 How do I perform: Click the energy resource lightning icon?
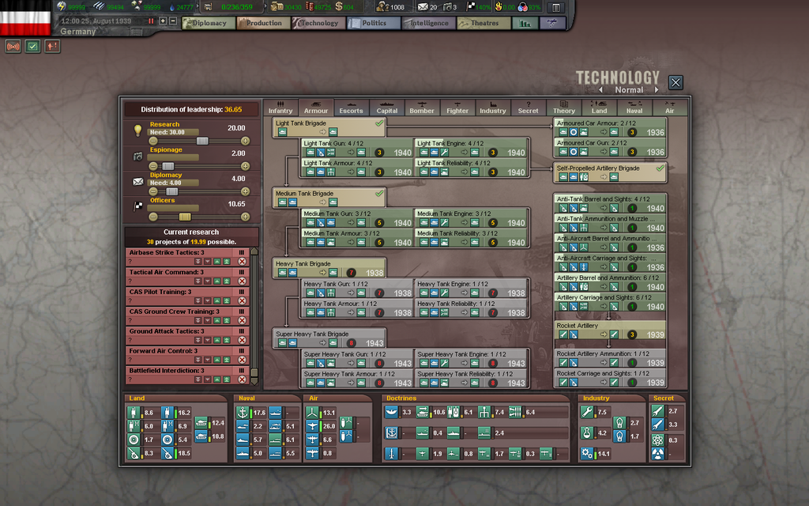[62, 6]
